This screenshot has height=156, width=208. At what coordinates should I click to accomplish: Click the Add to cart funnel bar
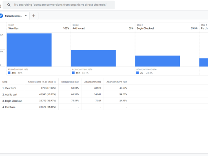[93, 58]
